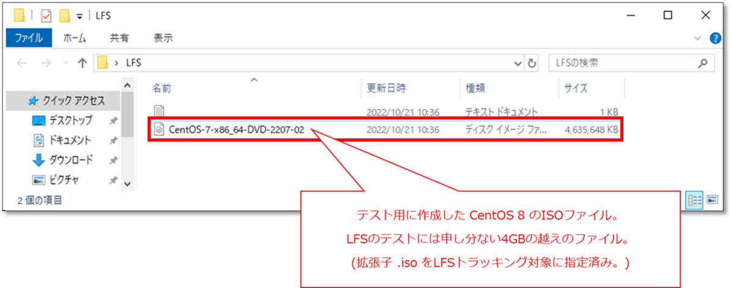Screen dimensions: 732x288
Task: Expand the address bar history dropdown
Action: pos(518,63)
